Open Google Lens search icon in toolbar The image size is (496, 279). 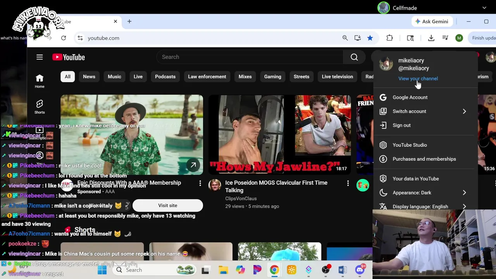[410, 38]
